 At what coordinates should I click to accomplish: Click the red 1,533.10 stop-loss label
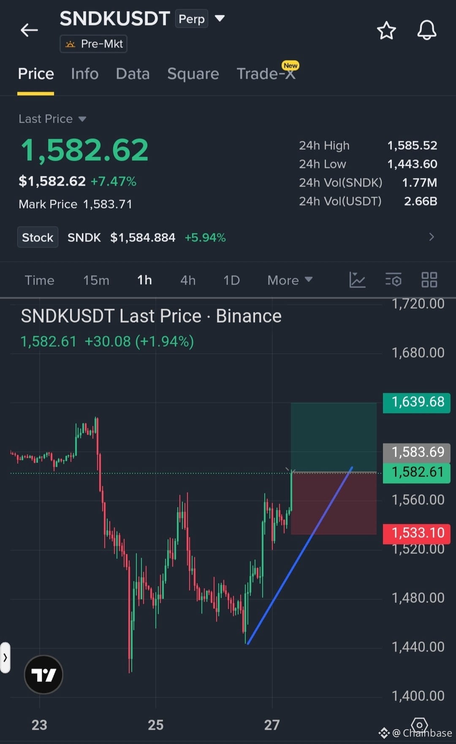(416, 533)
